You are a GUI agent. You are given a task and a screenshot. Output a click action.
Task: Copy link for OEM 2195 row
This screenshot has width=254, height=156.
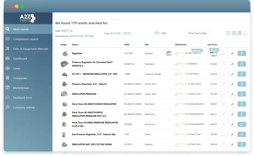pyautogui.click(x=232, y=134)
